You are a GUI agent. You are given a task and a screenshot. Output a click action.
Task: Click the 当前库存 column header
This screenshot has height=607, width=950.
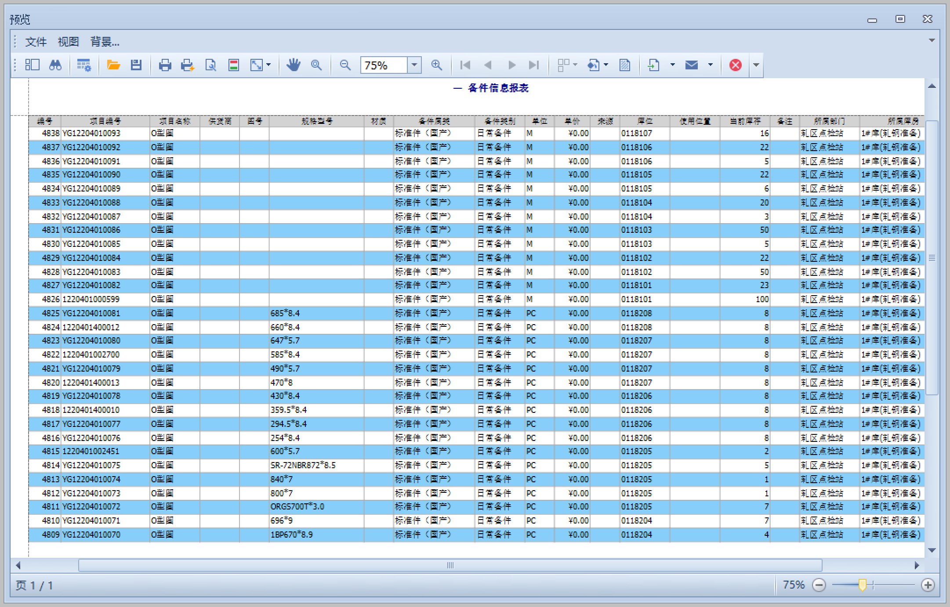[x=745, y=121]
